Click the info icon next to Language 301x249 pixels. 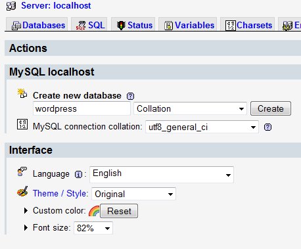click(x=78, y=174)
